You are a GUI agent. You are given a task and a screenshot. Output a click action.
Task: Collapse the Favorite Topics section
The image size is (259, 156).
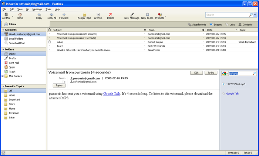click(3, 86)
